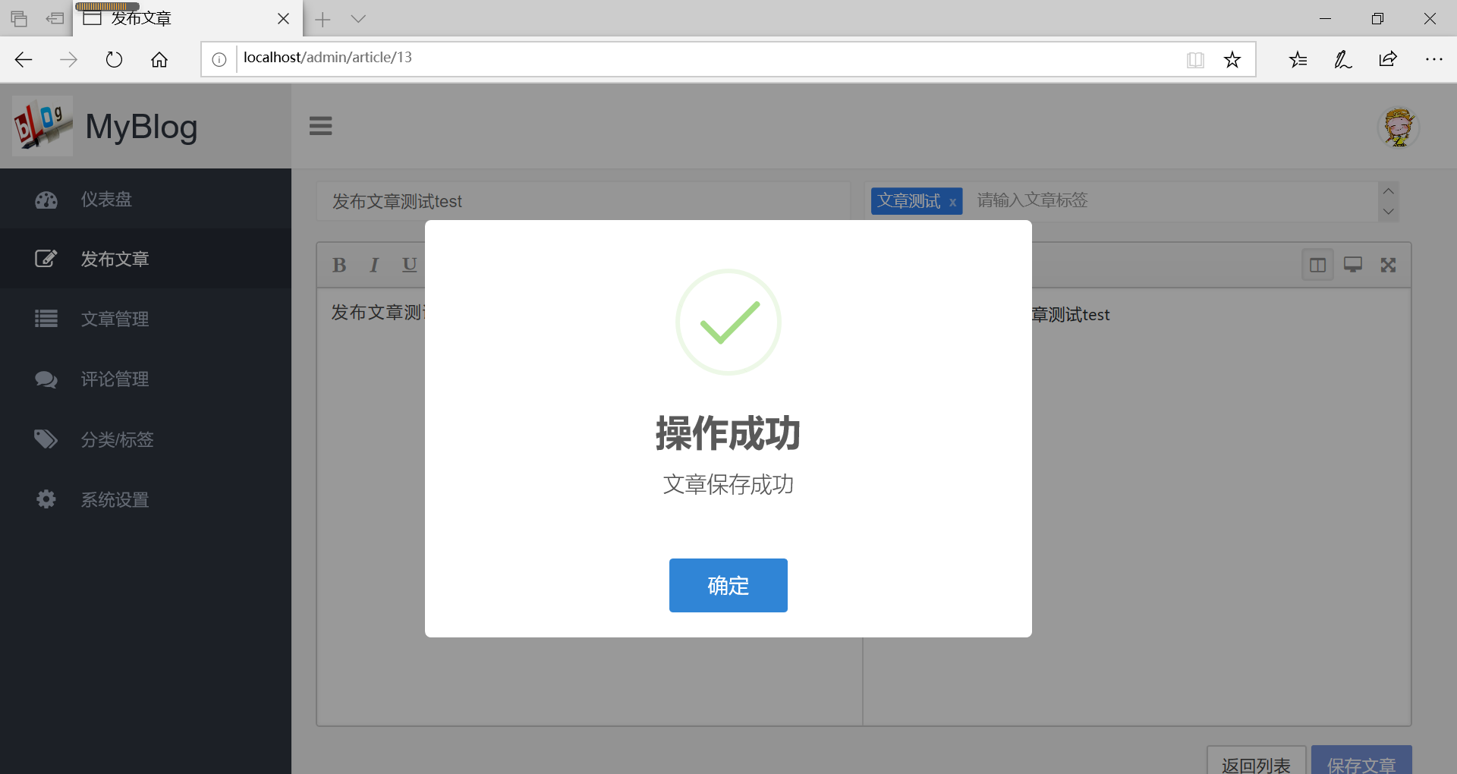Apply underline formatting in editor

tap(410, 265)
